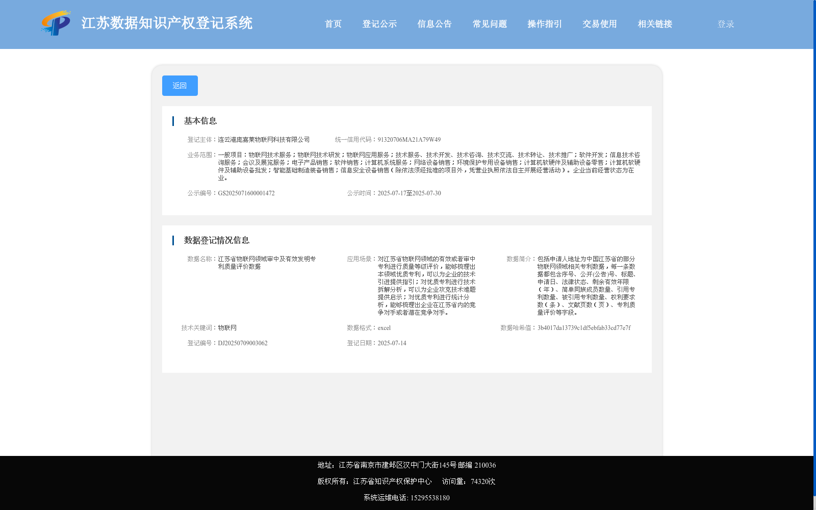Viewport: 816px width, 510px height.
Task: Click data name 江苏省物联网领域审中及有效发明专利质量评价数据
Action: 267,263
